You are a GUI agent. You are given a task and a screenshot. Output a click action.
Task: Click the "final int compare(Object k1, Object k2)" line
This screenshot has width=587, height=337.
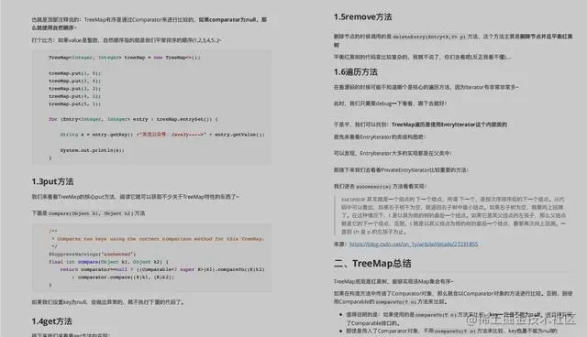coord(108,262)
